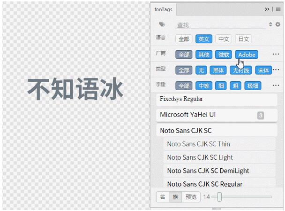This screenshot has width=285, height=211.
Task: Toggle the 其他 vendor filter
Action: click(x=204, y=55)
